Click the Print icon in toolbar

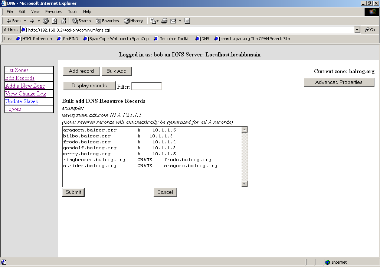click(164, 21)
